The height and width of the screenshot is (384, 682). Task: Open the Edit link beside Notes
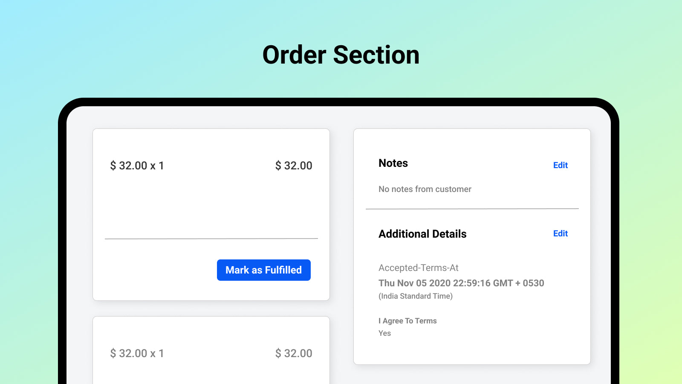[560, 165]
